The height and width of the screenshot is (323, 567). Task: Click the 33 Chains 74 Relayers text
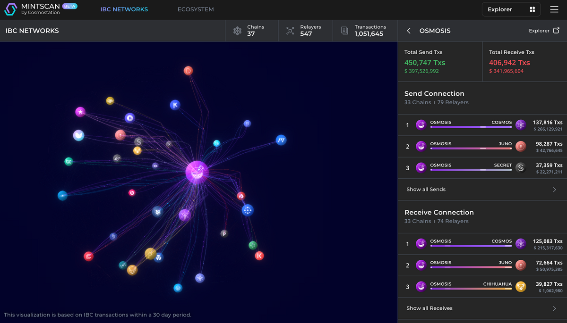click(x=437, y=221)
